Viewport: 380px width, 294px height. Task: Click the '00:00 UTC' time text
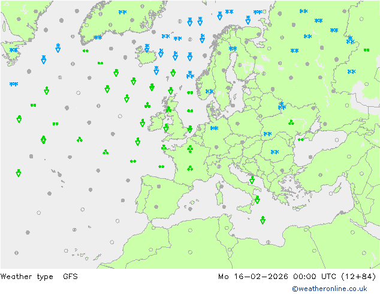[315, 276]
